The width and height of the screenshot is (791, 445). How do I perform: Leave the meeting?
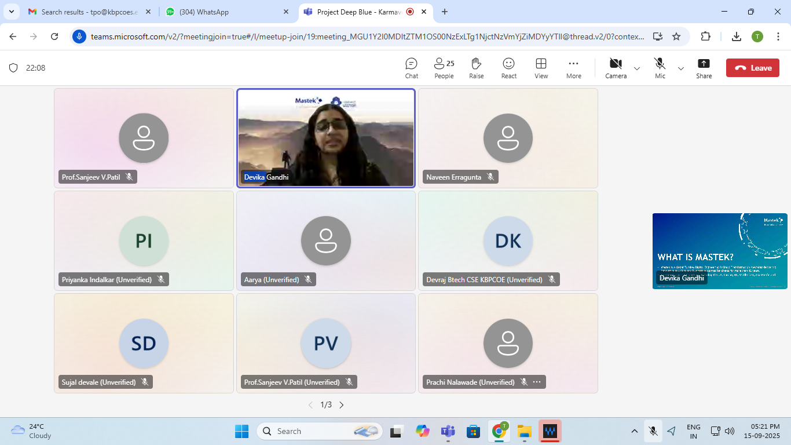752,68
